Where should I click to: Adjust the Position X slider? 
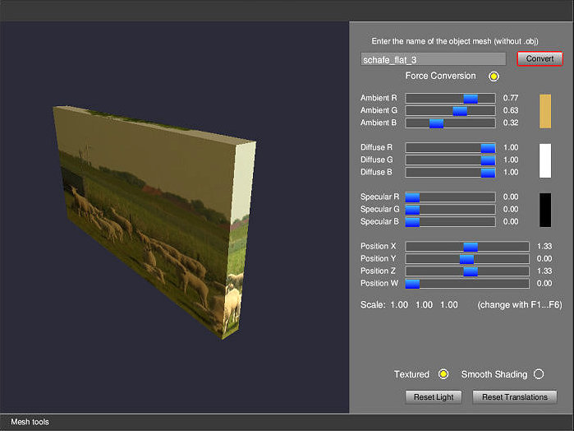[467, 247]
